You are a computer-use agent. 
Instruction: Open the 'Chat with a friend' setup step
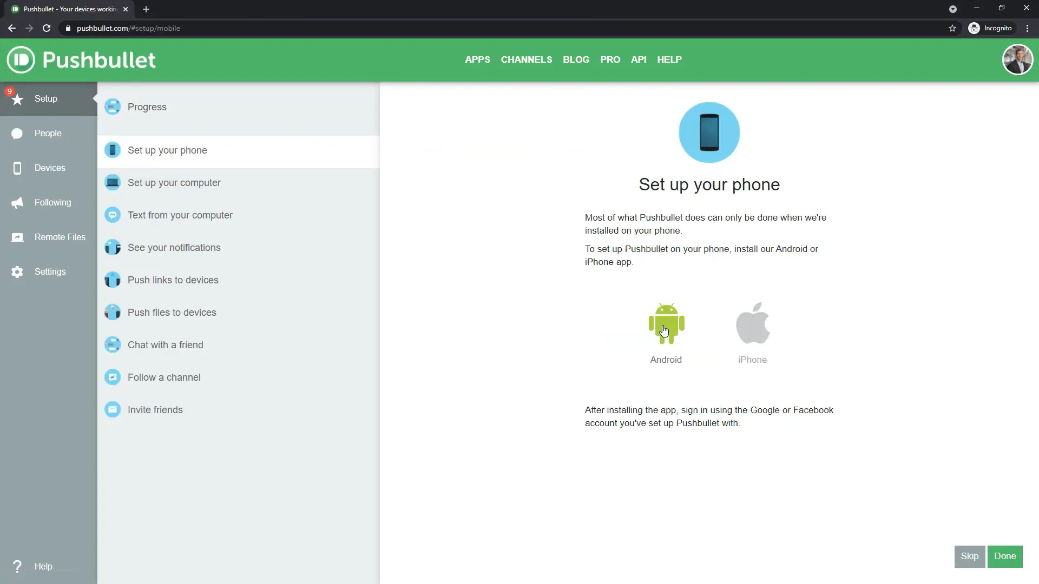coord(165,344)
